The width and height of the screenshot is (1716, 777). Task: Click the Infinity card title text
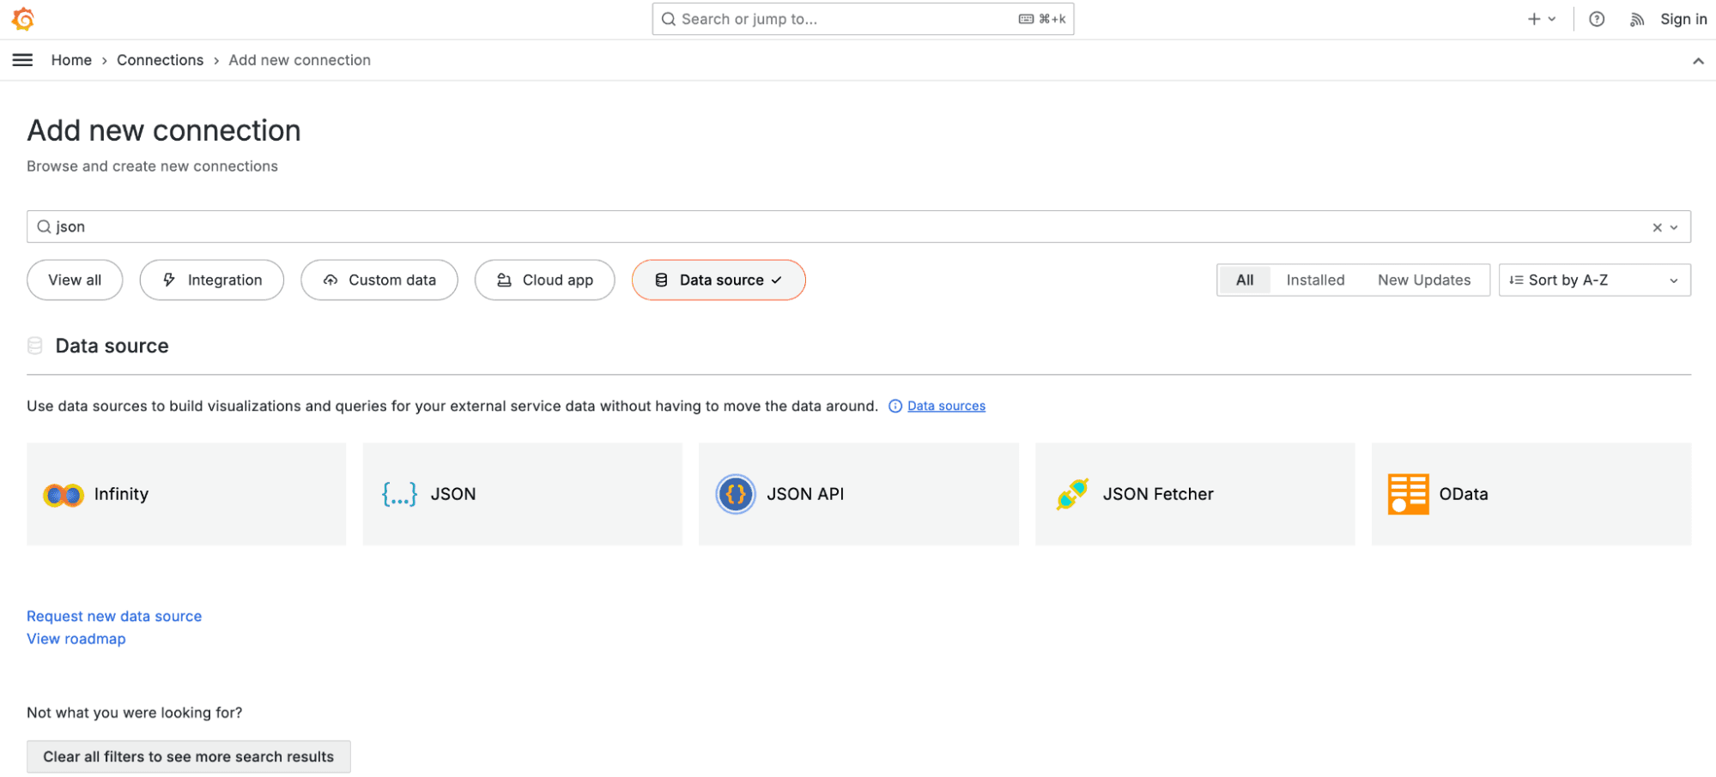[121, 495]
